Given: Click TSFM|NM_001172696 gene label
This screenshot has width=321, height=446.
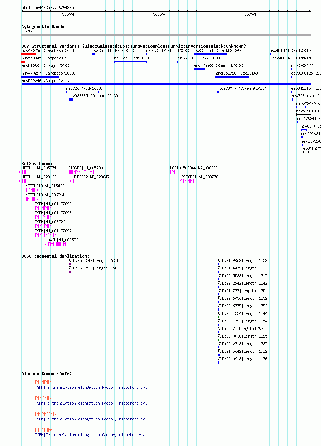Looking at the screenshot, I should click(x=53, y=204).
